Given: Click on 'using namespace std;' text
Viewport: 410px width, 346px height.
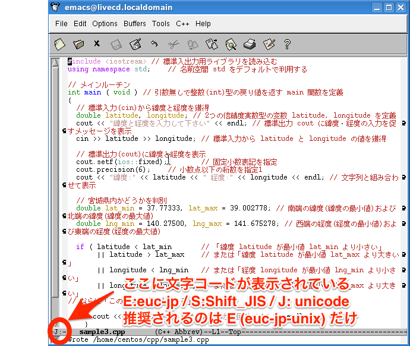Looking at the screenshot, I should 109,70.
